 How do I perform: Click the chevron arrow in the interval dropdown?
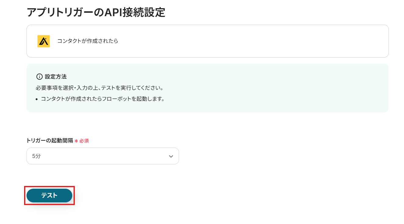click(x=171, y=156)
